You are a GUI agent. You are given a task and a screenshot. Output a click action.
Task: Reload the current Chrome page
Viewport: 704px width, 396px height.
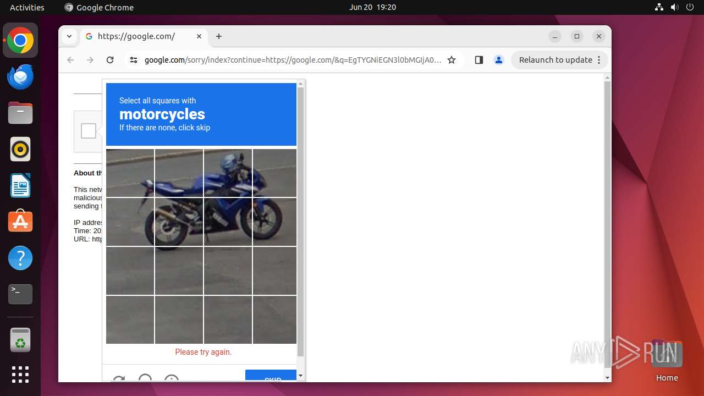pyautogui.click(x=110, y=60)
